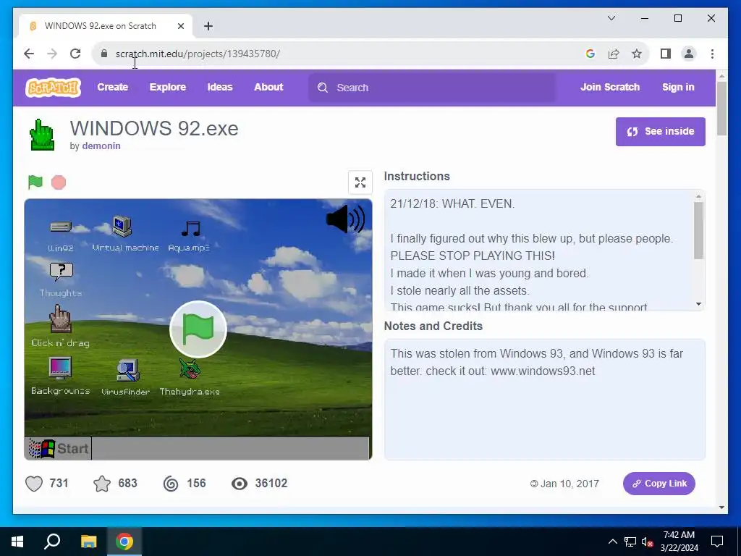The image size is (741, 556).
Task: Favorite the project with the star icon
Action: click(x=102, y=483)
